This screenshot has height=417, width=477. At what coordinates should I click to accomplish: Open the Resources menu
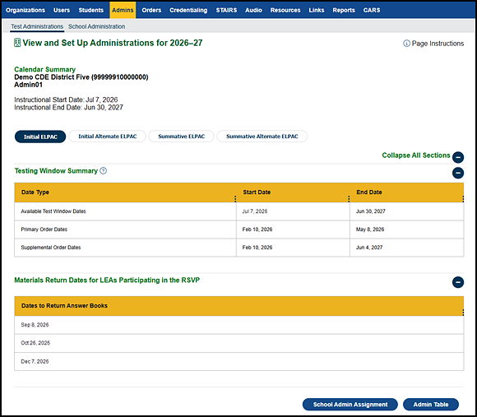(285, 10)
